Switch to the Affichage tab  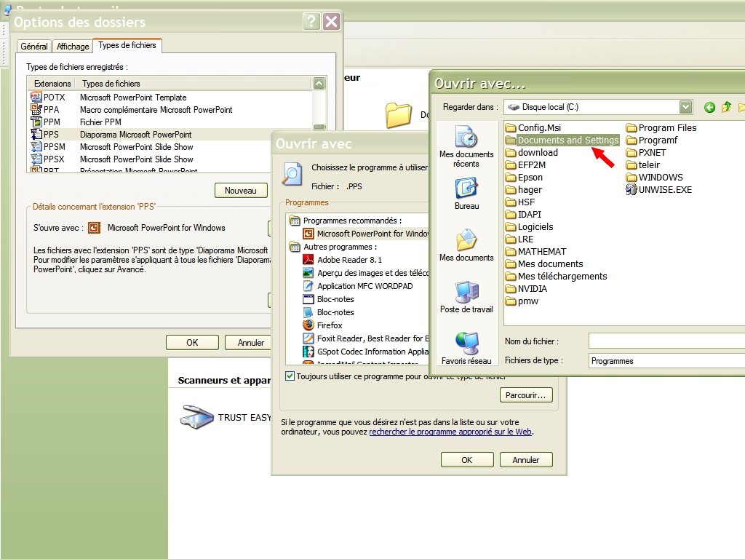[73, 47]
